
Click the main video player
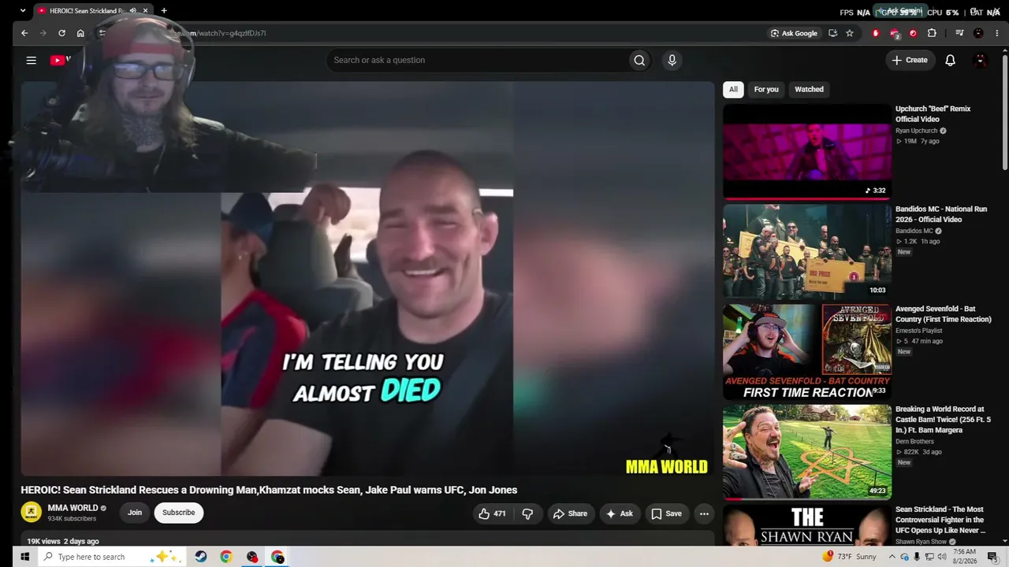tap(367, 279)
